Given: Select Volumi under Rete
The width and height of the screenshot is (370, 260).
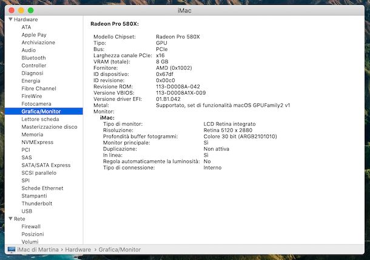Looking at the screenshot, I should 30,242.
